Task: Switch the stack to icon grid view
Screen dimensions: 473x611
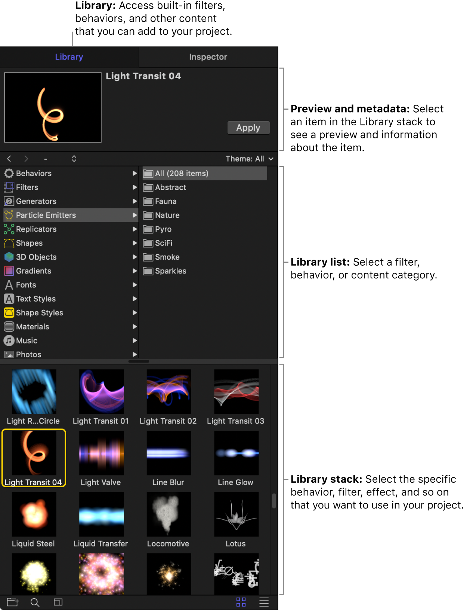Action: (x=241, y=602)
